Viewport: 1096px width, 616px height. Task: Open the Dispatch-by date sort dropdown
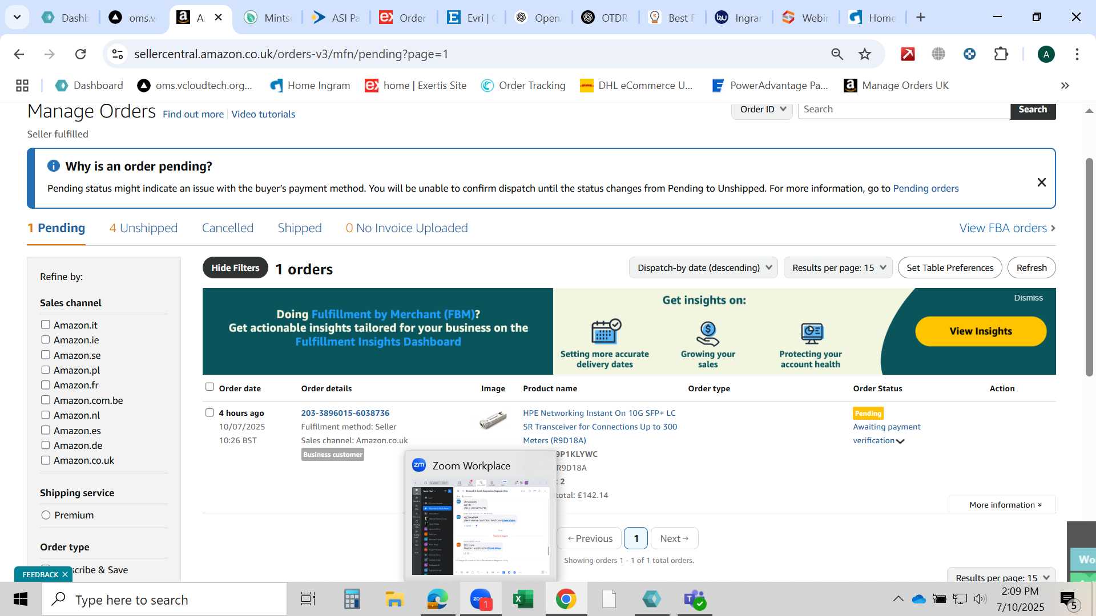pos(703,268)
